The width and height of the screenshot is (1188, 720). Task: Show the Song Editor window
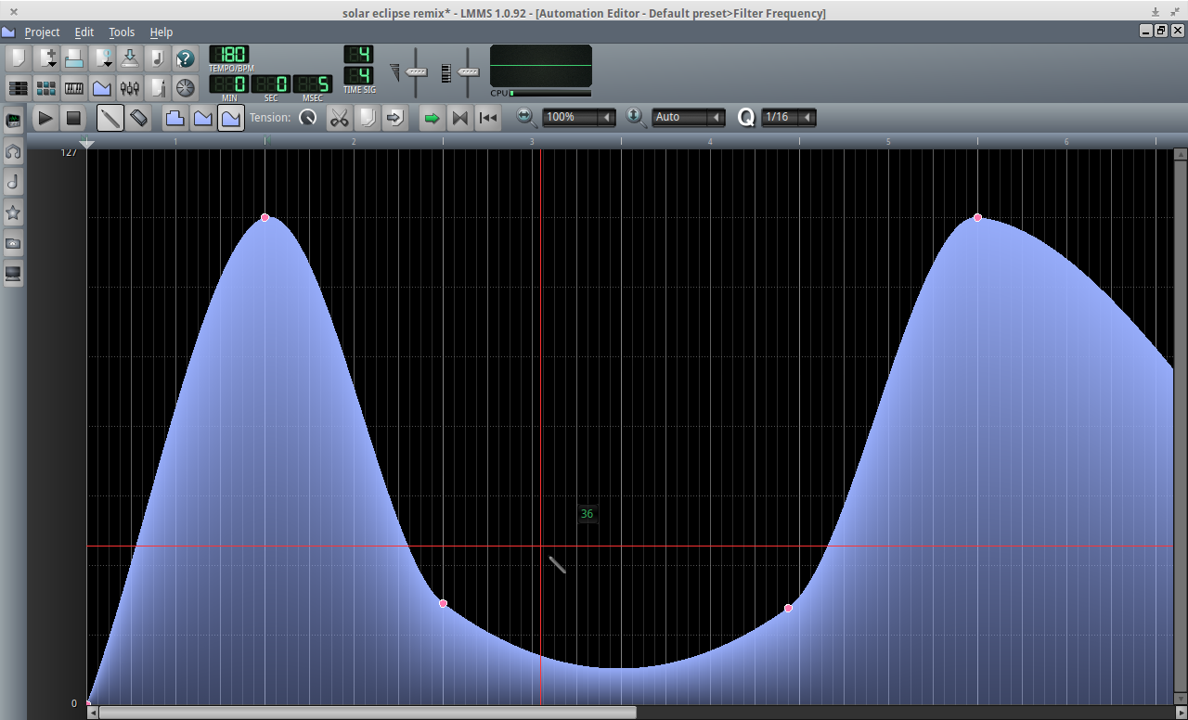18,88
